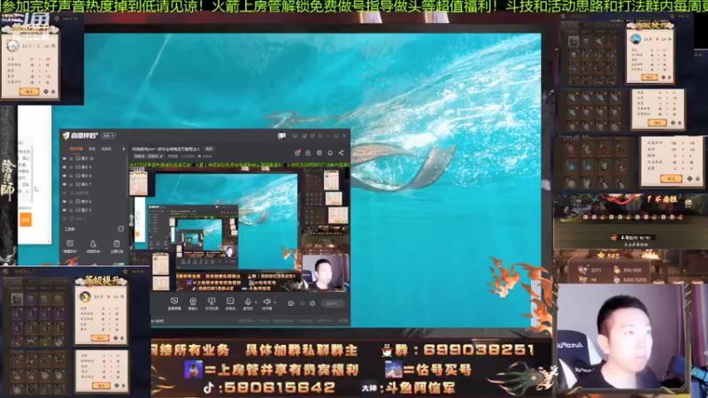
Task: Click the start streaming button
Action: pyautogui.click(x=333, y=303)
